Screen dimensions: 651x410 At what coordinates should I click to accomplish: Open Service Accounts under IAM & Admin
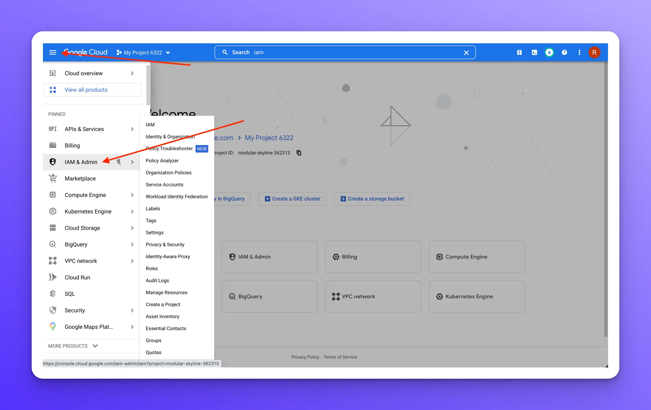pos(165,184)
